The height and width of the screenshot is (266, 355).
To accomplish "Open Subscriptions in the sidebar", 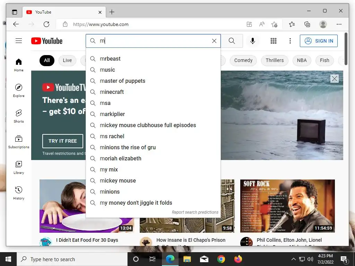I will pyautogui.click(x=19, y=142).
